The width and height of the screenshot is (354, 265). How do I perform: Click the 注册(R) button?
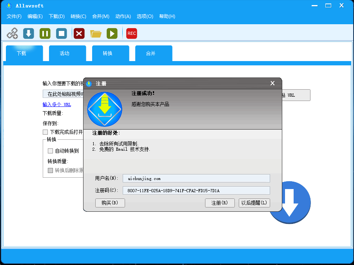pos(220,203)
